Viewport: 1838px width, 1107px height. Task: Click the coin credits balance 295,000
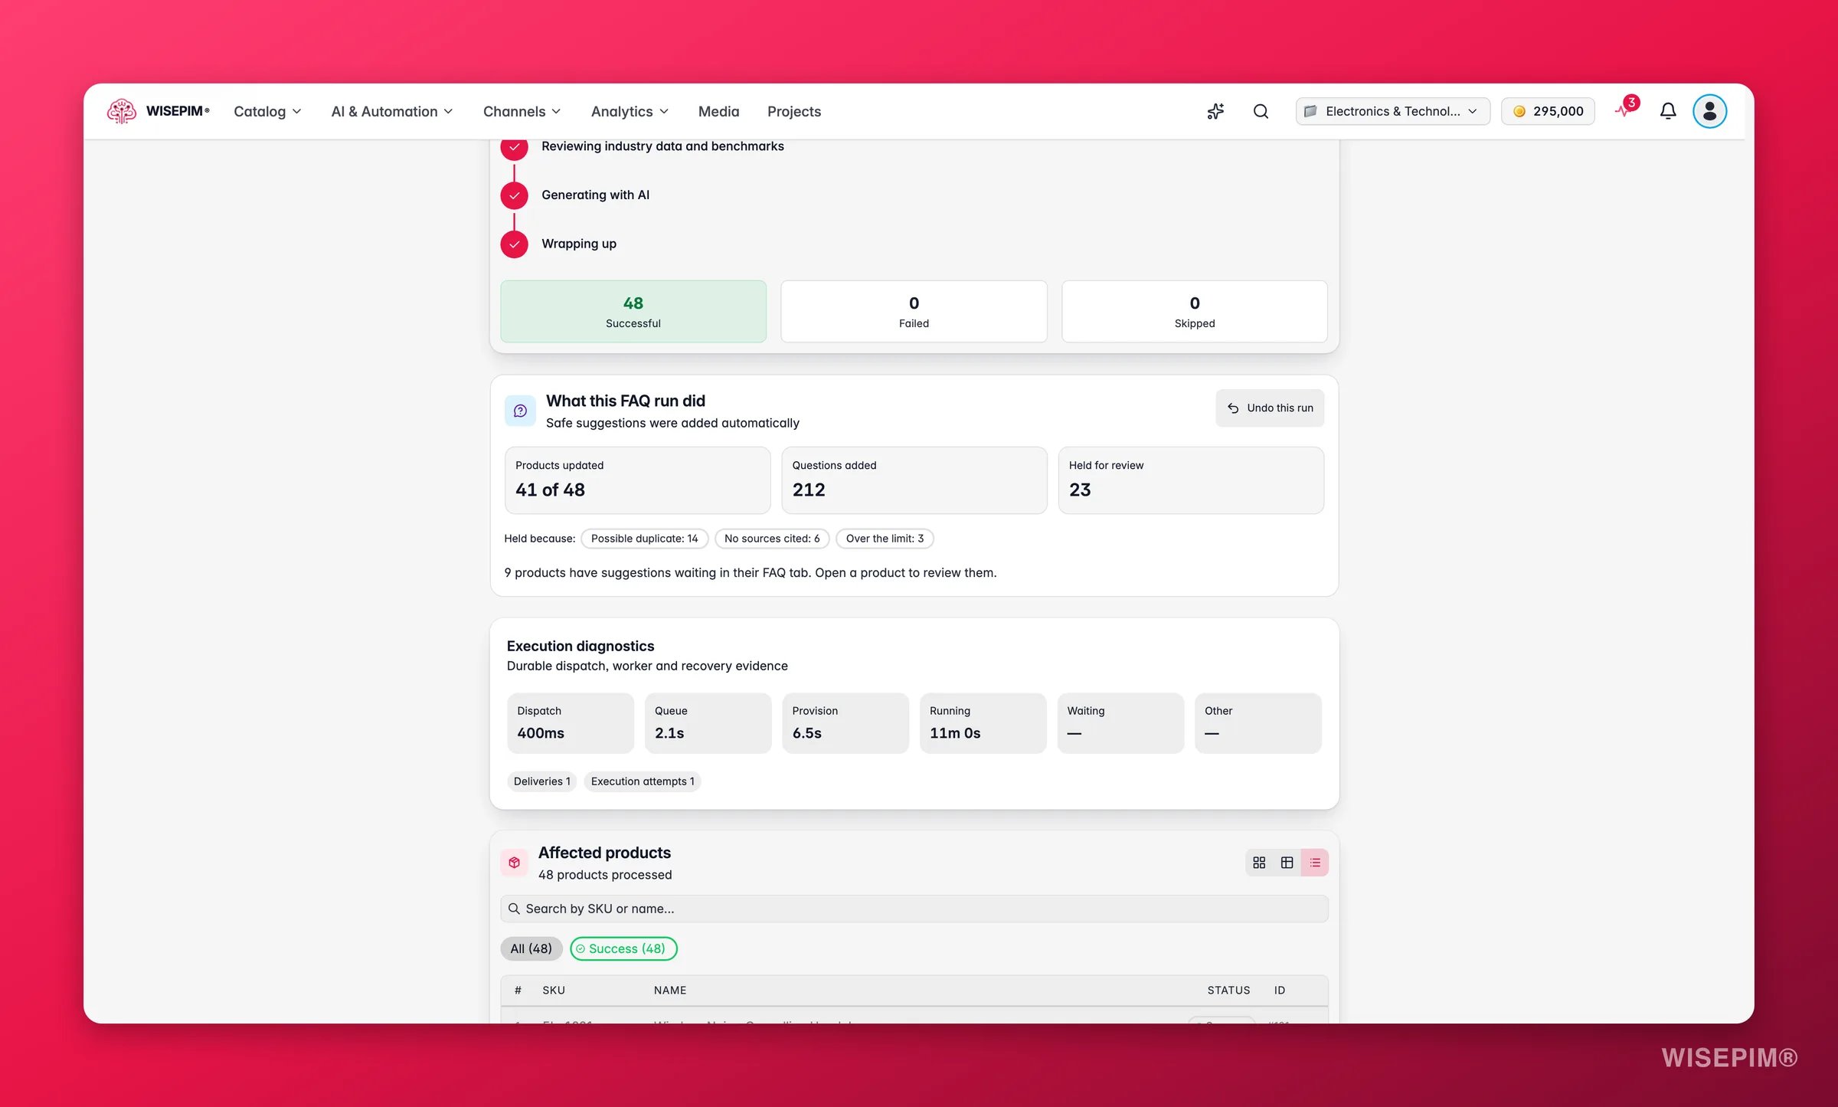point(1548,111)
